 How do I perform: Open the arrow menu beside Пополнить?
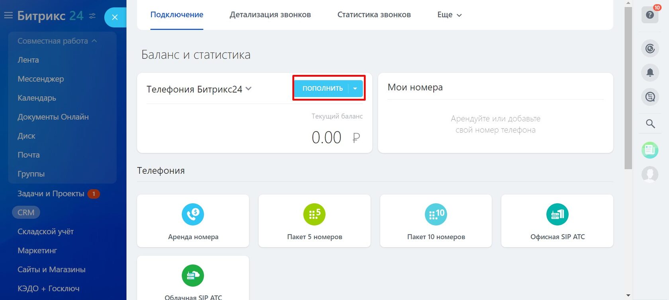355,89
